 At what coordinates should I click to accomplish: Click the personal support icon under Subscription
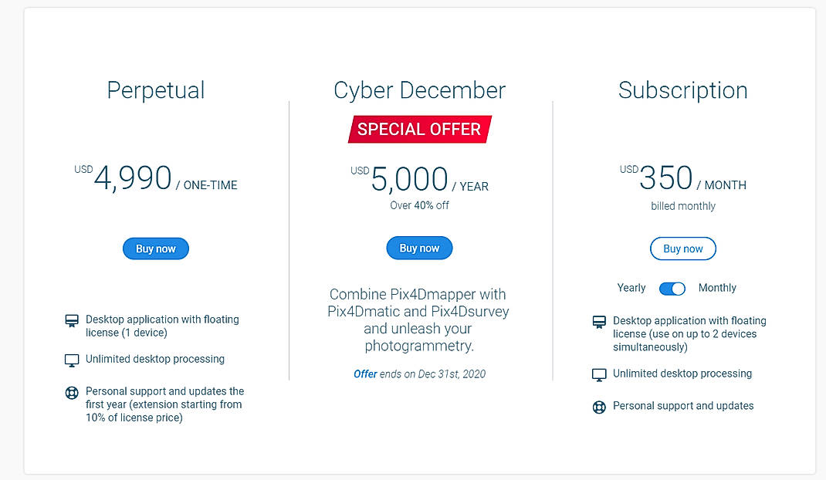coord(599,406)
